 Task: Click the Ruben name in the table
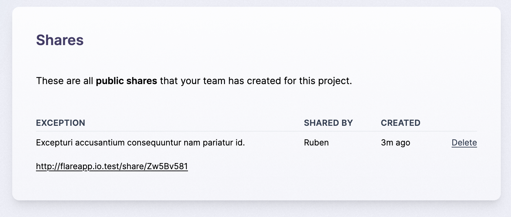316,143
